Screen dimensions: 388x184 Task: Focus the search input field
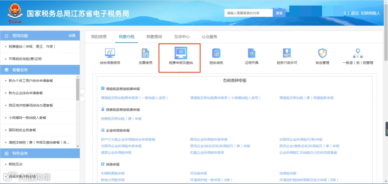click(x=249, y=13)
